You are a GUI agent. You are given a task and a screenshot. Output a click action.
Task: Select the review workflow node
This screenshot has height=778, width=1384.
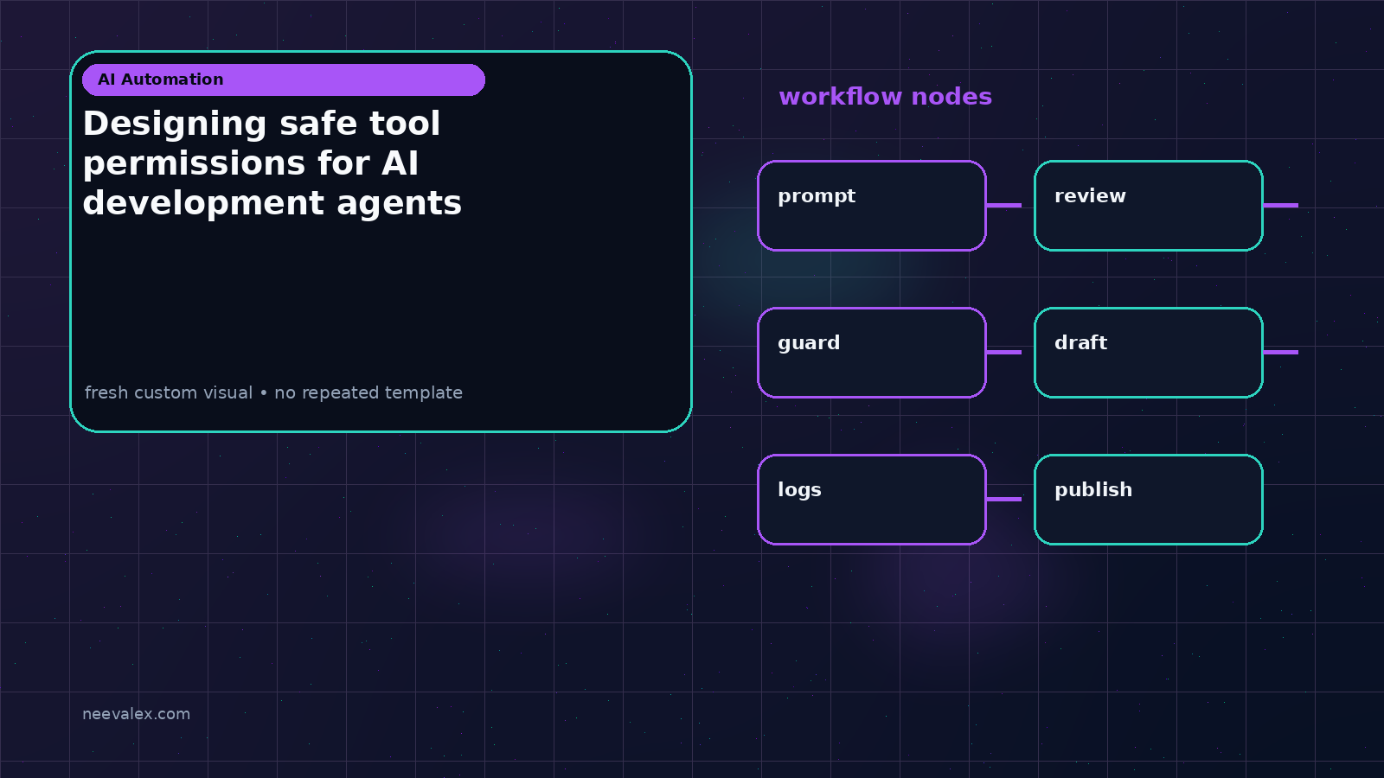click(x=1149, y=206)
